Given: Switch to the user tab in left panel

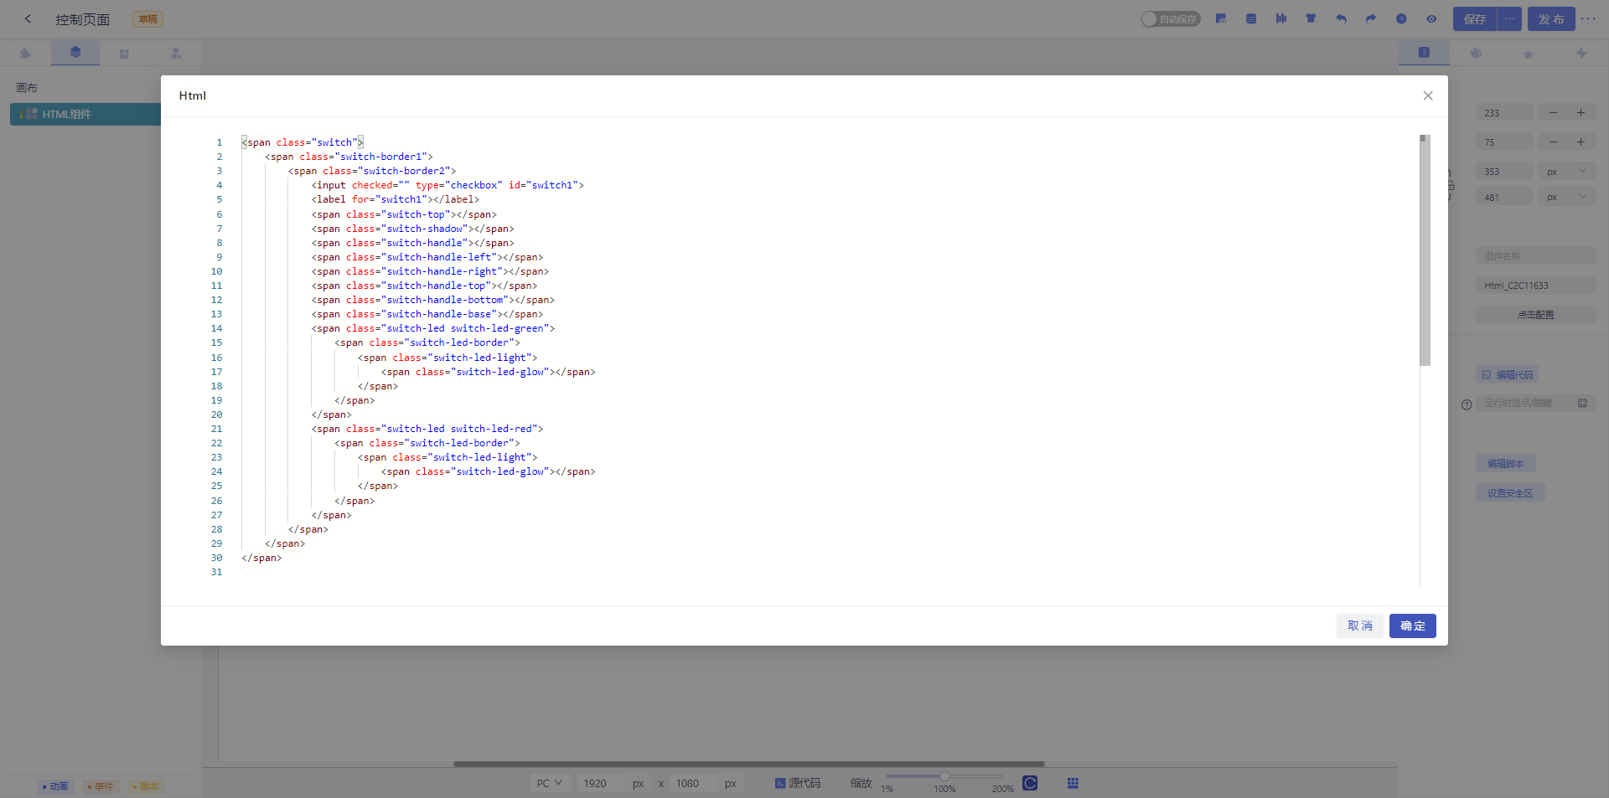Looking at the screenshot, I should coord(175,53).
